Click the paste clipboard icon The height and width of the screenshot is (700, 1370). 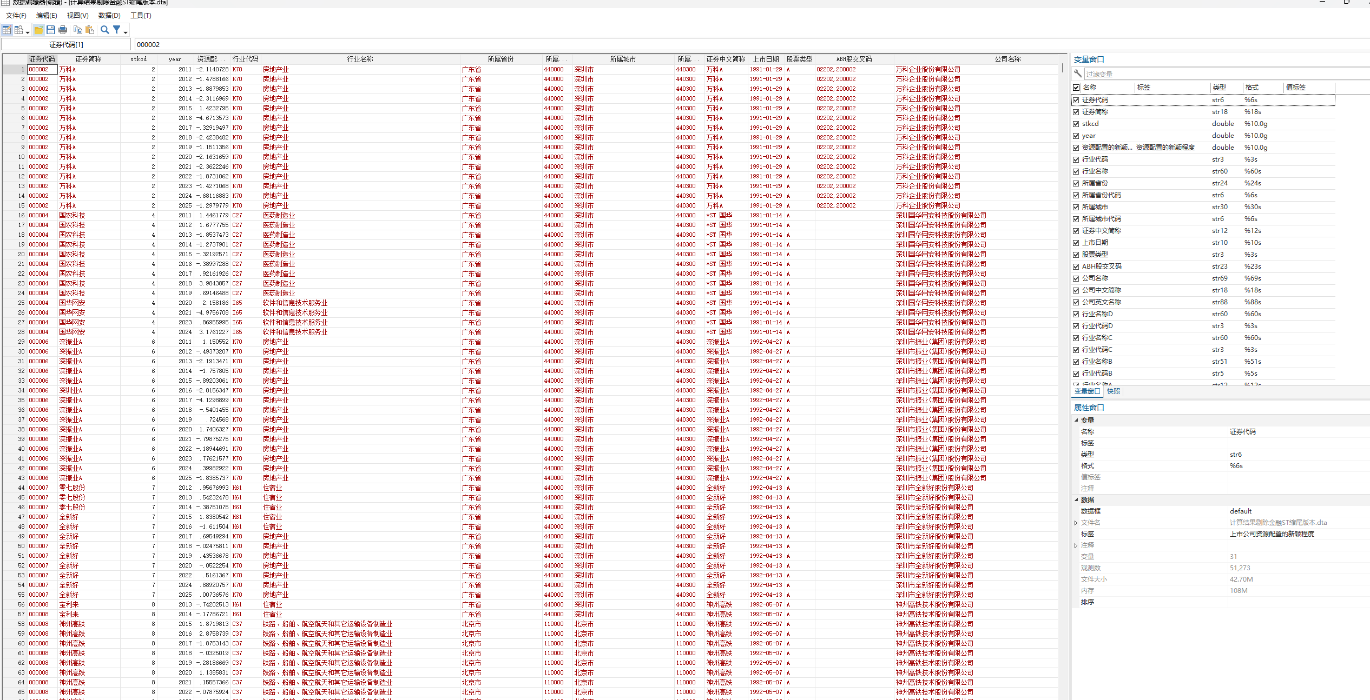coord(90,30)
